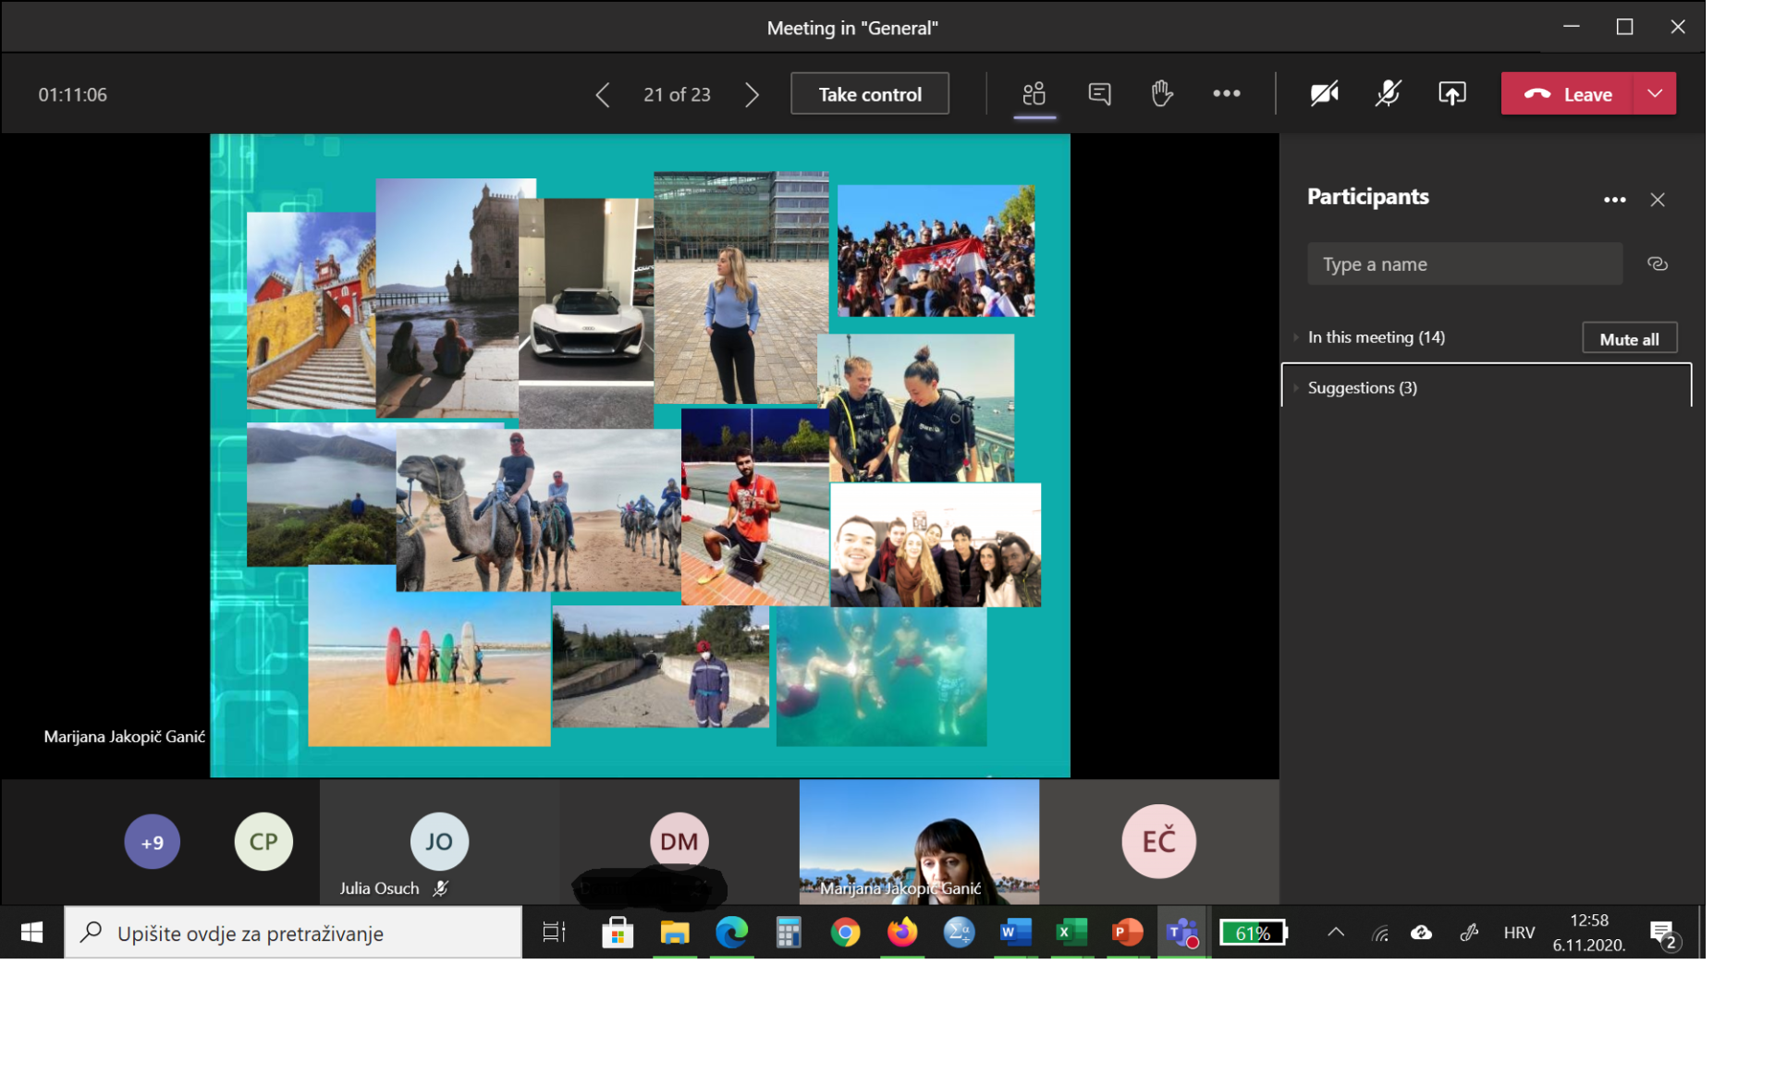Open the participants panel more options ellipsis

click(x=1614, y=200)
